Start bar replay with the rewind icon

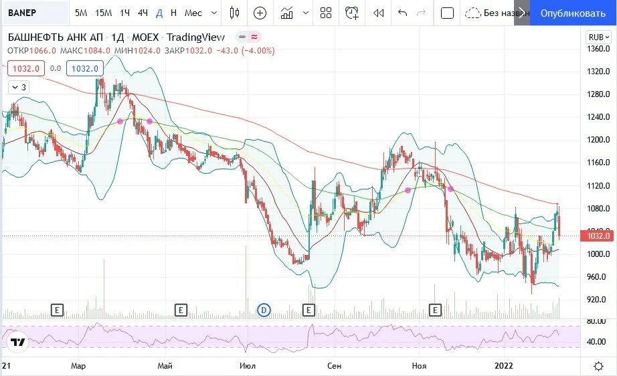click(379, 13)
